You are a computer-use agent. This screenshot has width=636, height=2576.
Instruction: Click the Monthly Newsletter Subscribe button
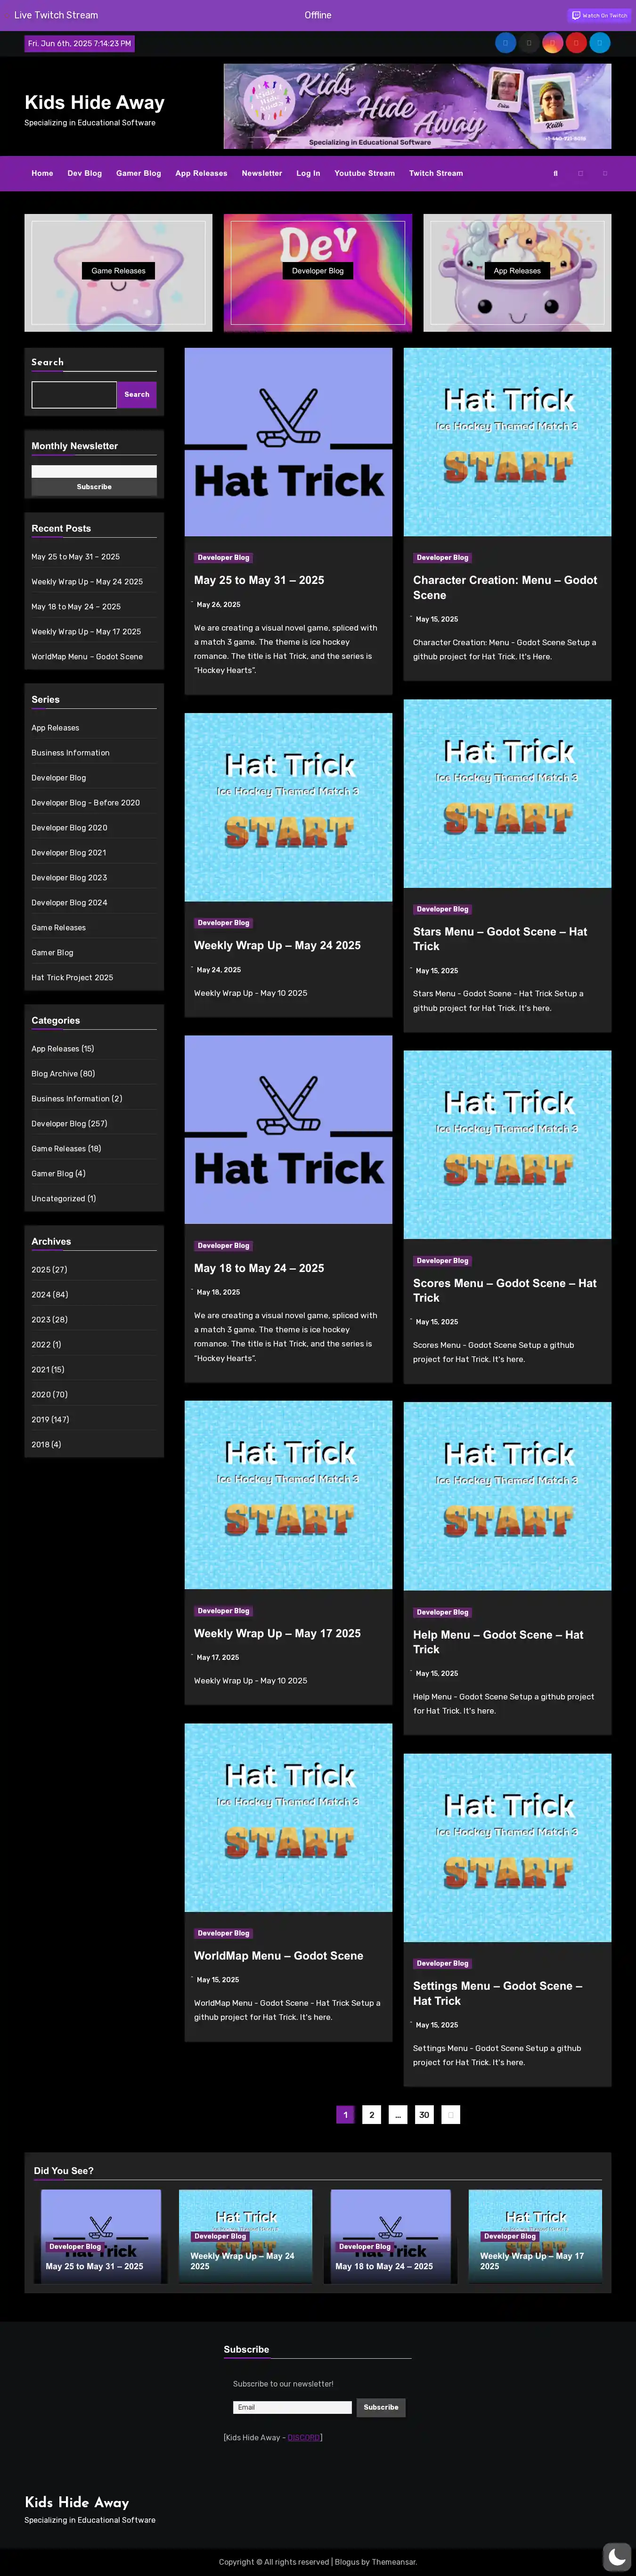tap(94, 487)
